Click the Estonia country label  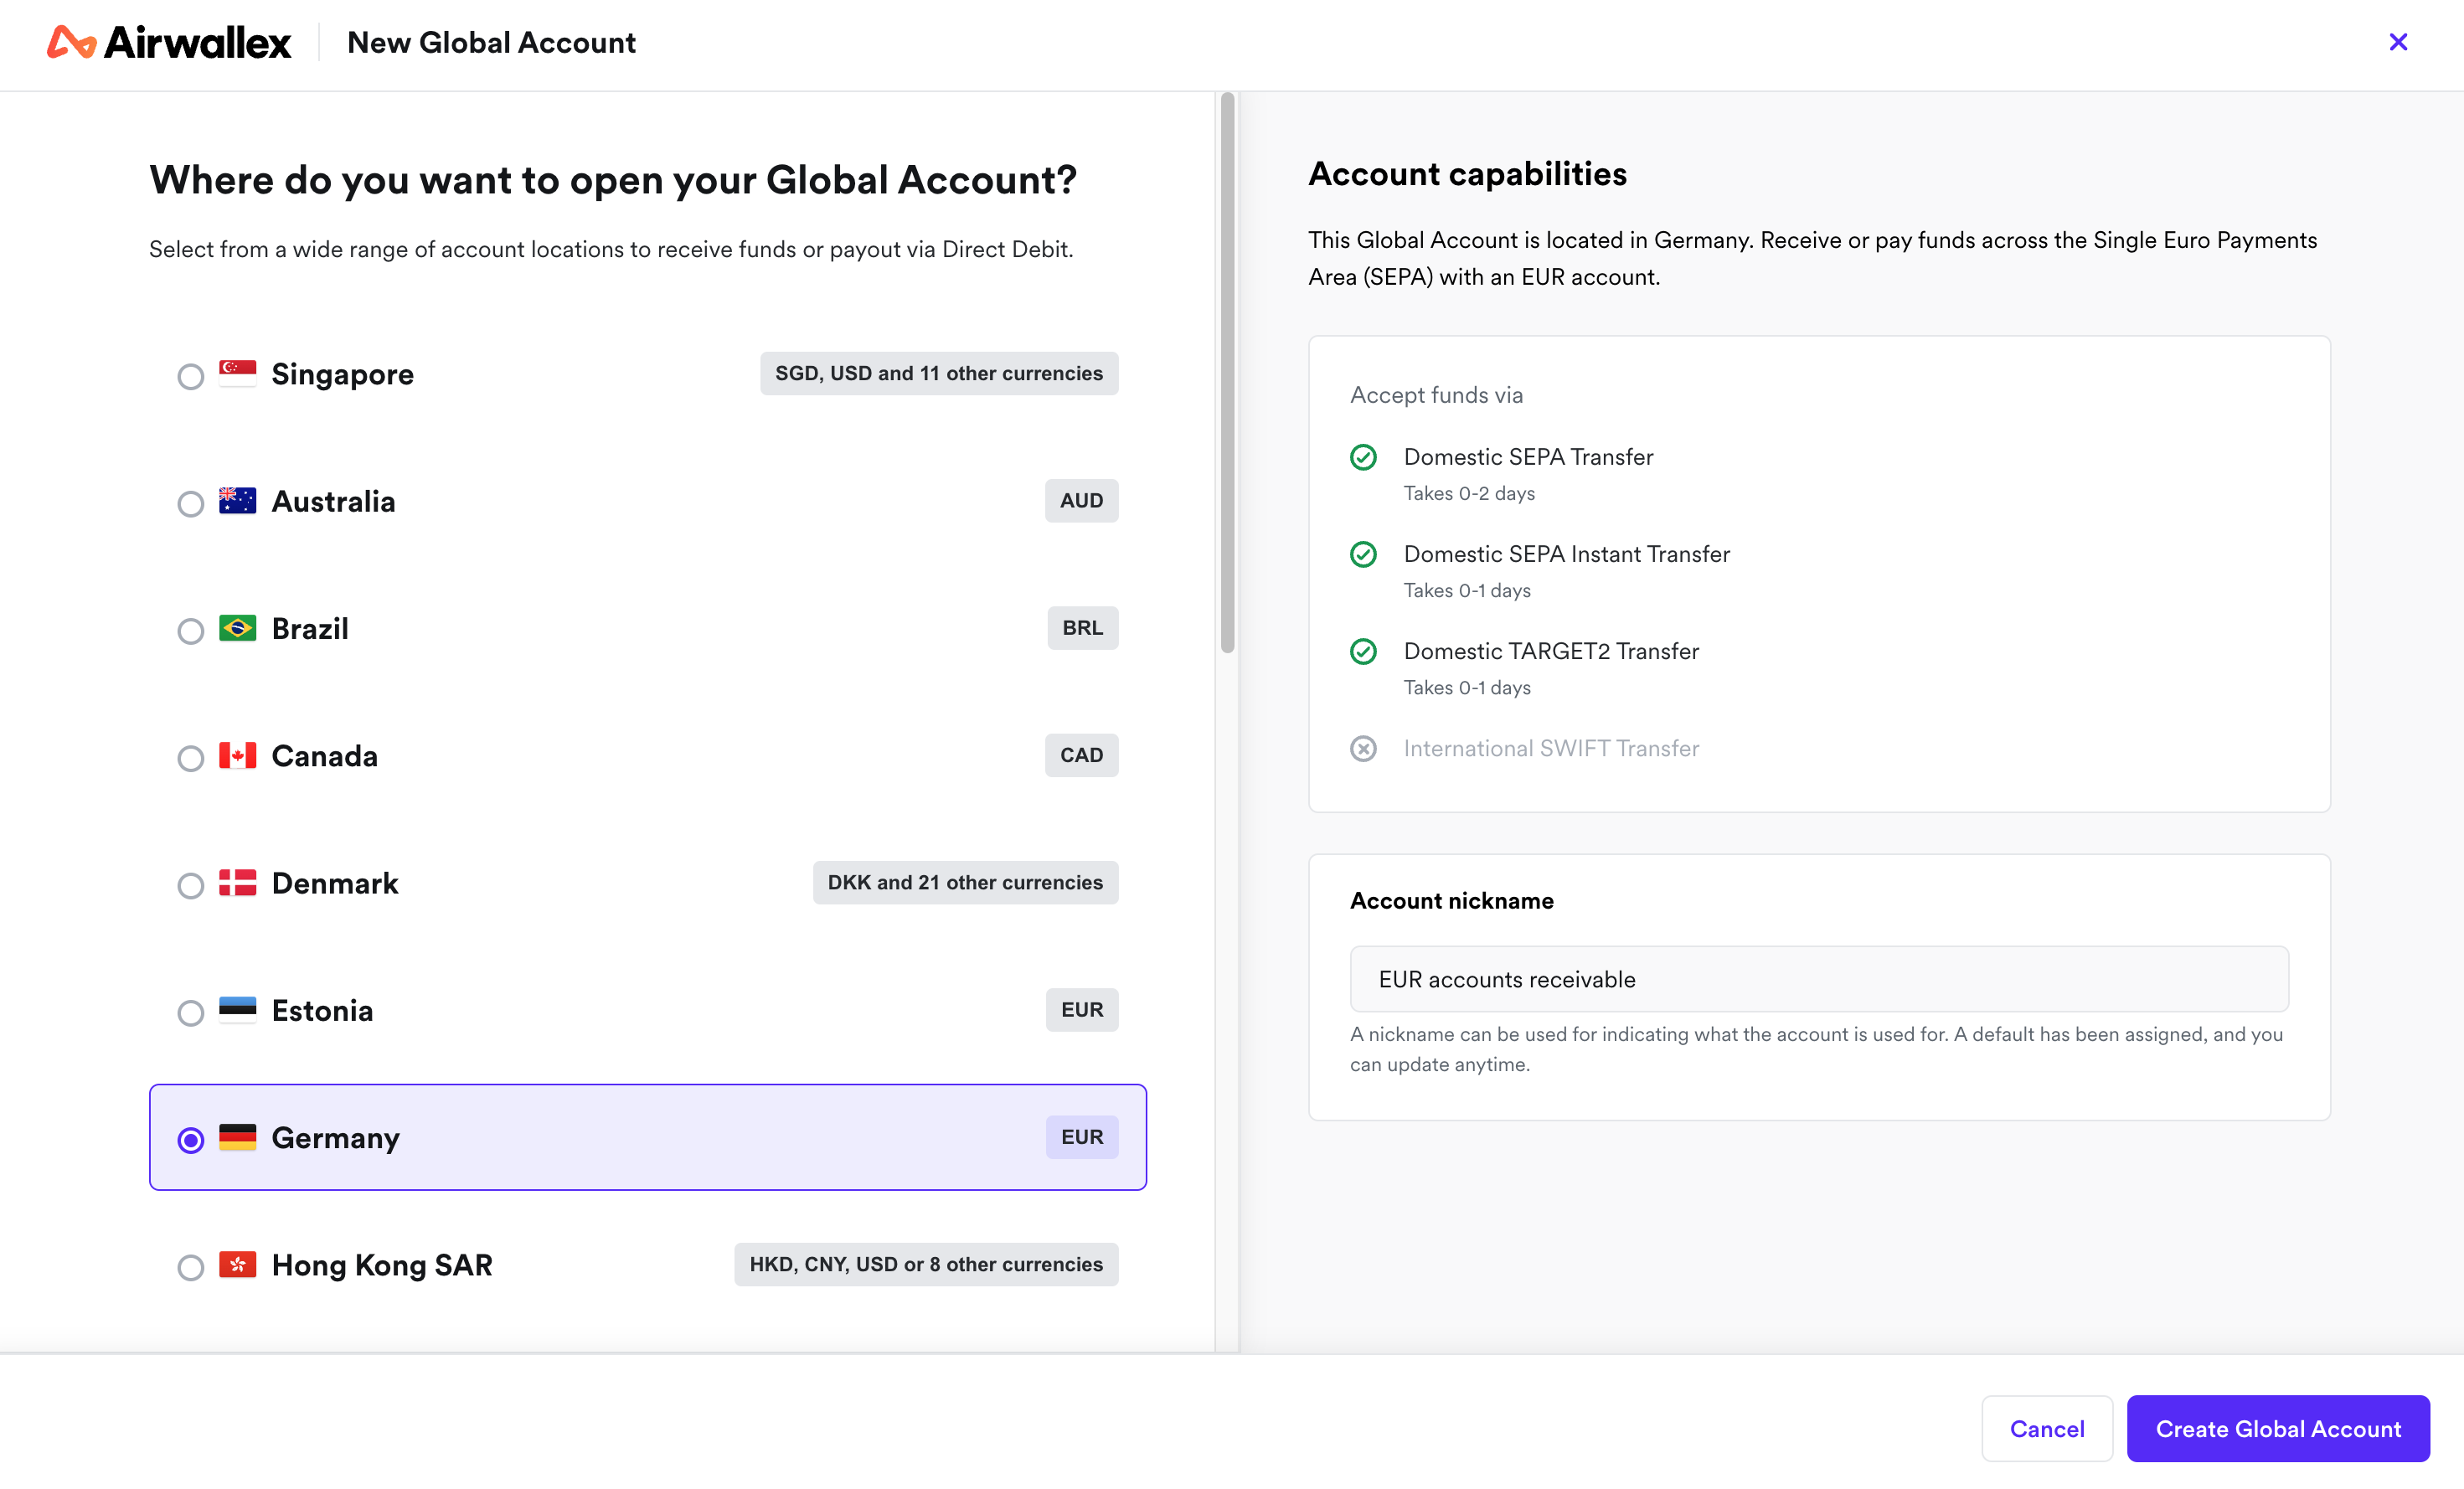tap(323, 1010)
